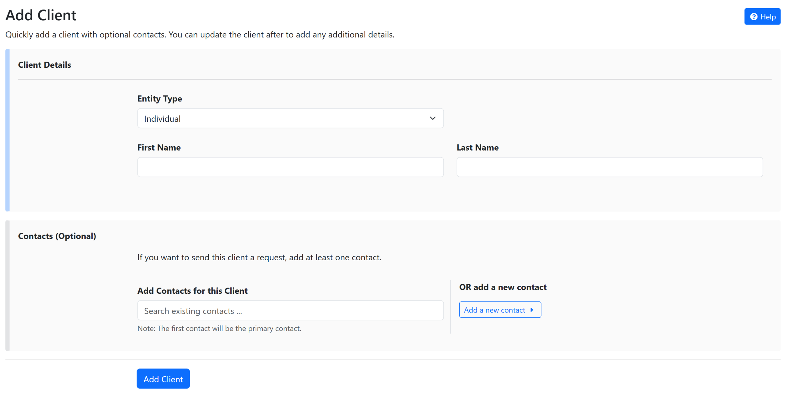Focus the Last Name field
This screenshot has width=786, height=394.
click(x=609, y=167)
